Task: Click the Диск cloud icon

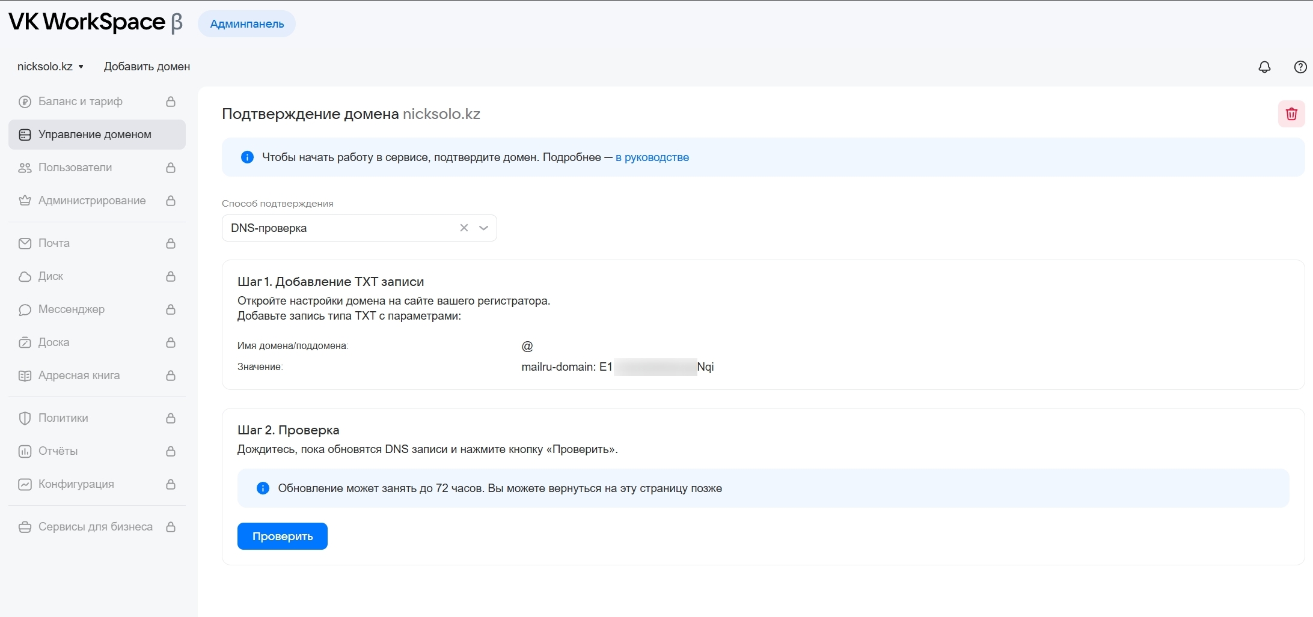Action: [x=25, y=276]
